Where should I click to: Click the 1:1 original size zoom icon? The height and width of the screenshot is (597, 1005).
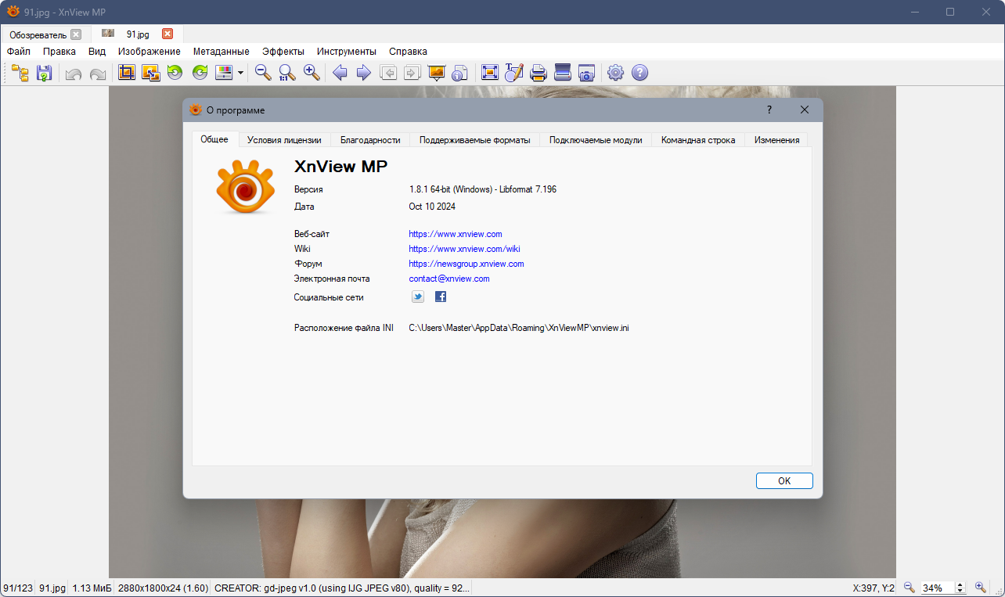[287, 73]
